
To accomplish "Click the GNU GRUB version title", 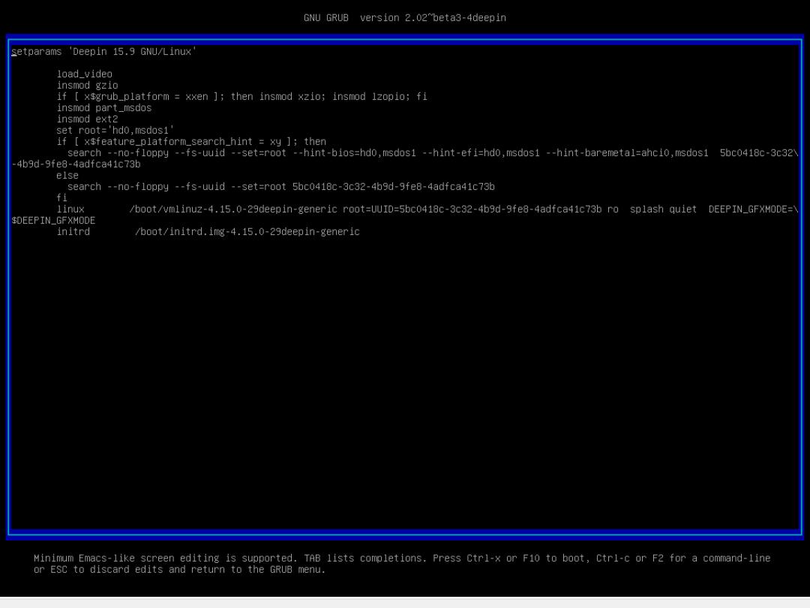I will [x=404, y=18].
